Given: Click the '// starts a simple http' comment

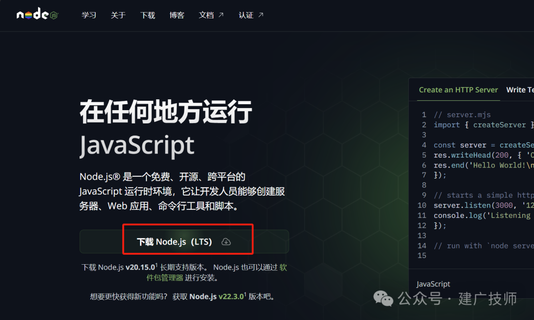Looking at the screenshot, I should click(x=484, y=195).
